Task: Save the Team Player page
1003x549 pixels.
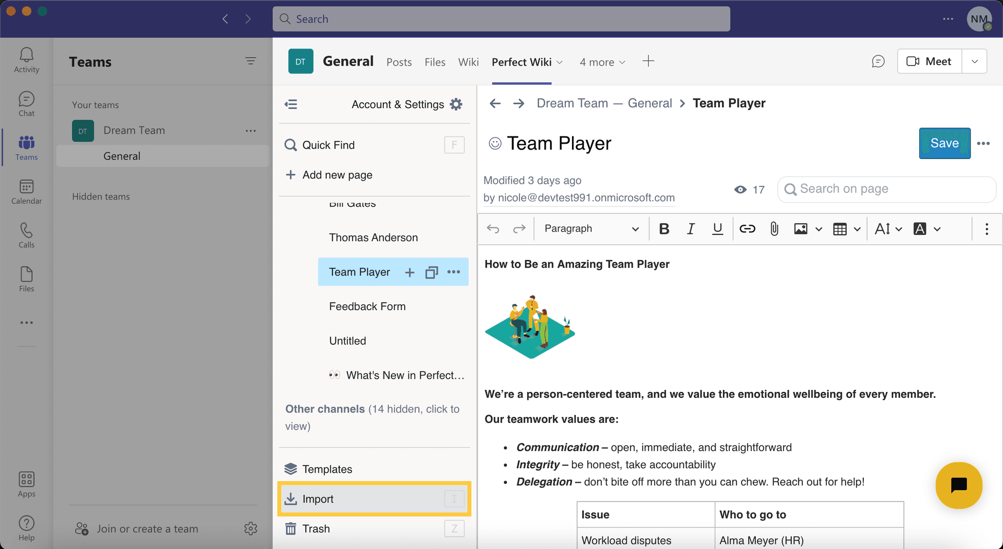Action: [x=944, y=143]
